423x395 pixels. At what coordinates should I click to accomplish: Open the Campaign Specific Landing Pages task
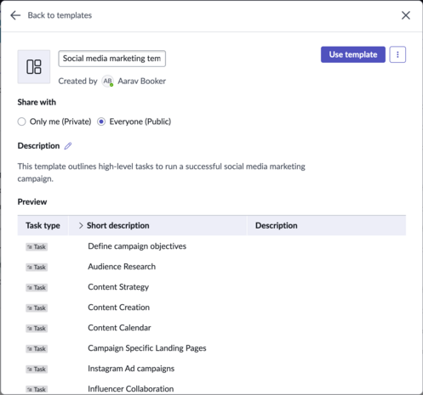pyautogui.click(x=147, y=348)
